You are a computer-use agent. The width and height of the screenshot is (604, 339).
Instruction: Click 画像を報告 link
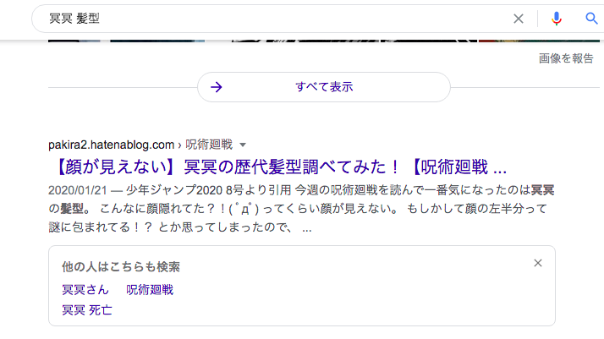pos(566,58)
